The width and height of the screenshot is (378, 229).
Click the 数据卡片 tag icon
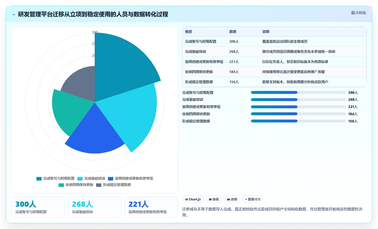pos(246,199)
